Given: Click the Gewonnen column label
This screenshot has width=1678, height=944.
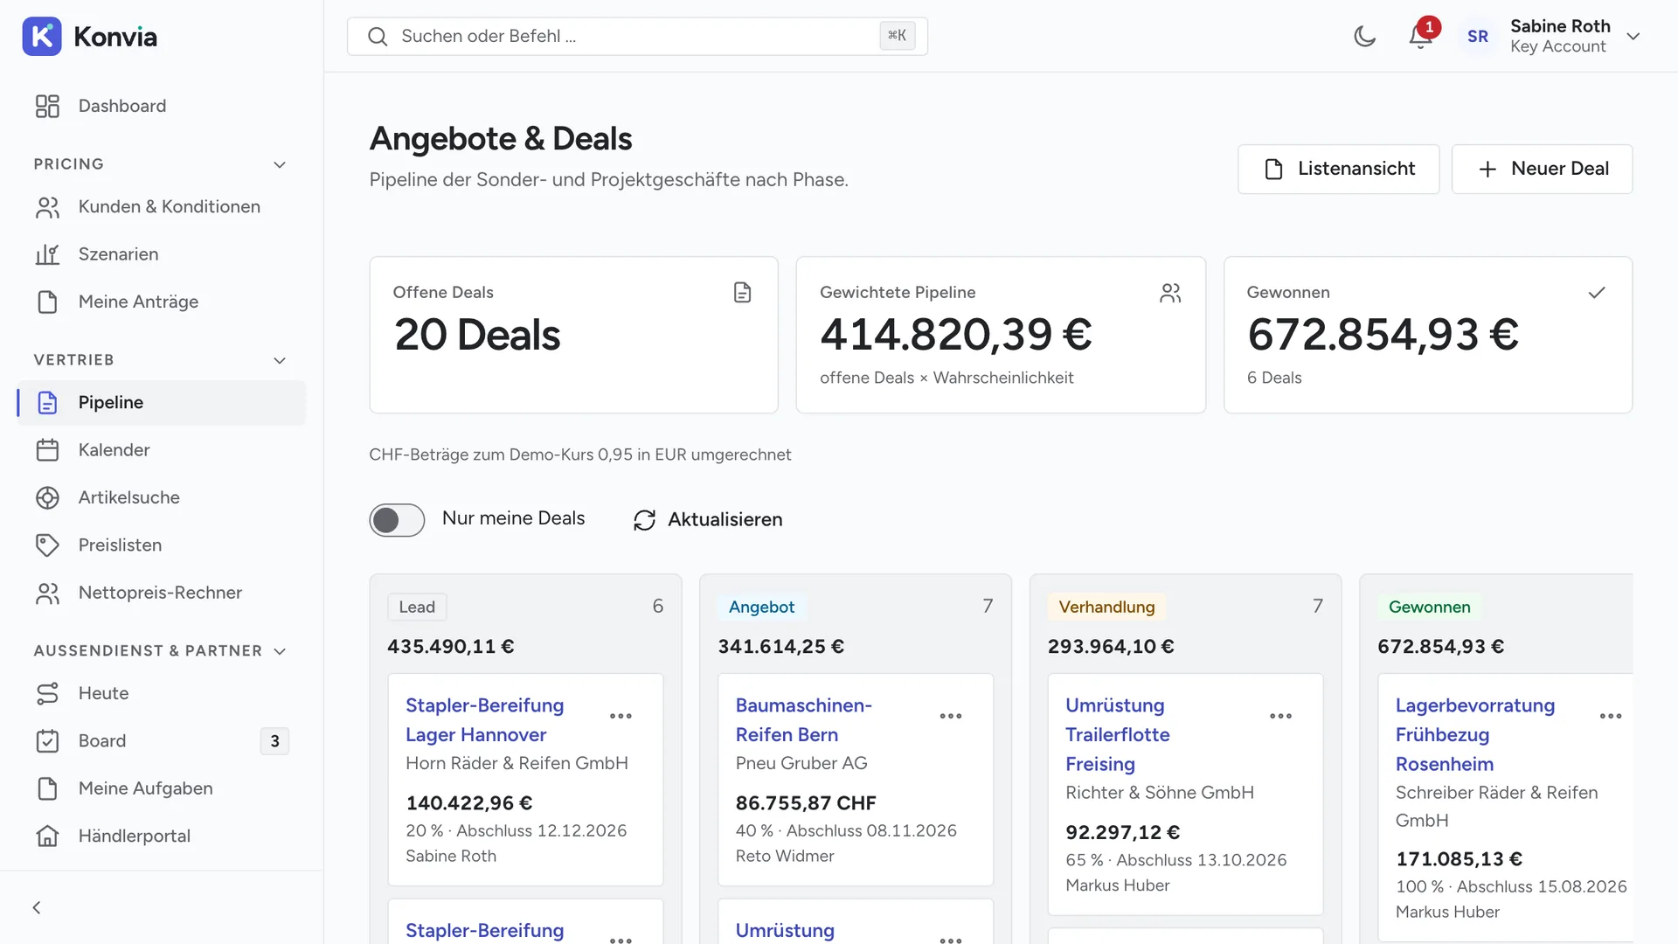Looking at the screenshot, I should tap(1429, 607).
